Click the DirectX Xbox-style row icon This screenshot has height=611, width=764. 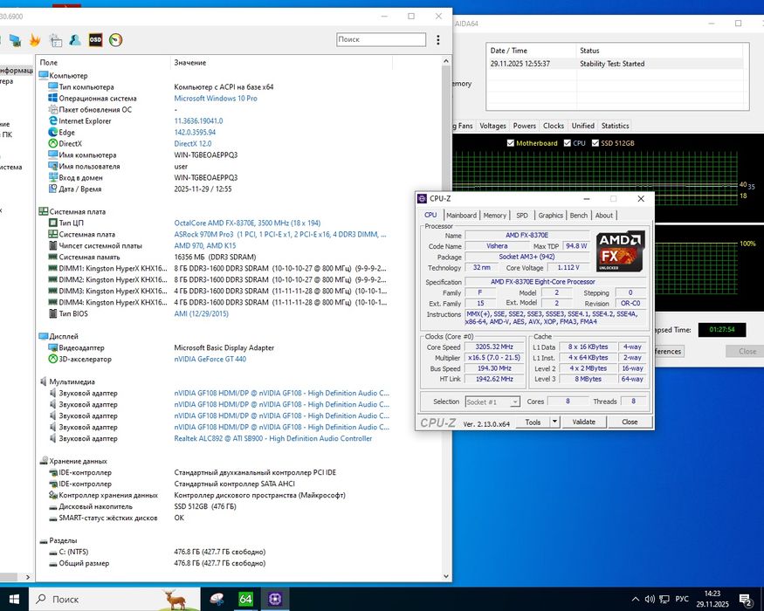[x=53, y=143]
